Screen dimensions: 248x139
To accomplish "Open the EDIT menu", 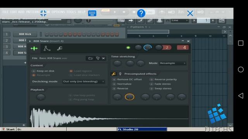I will point(13,12).
